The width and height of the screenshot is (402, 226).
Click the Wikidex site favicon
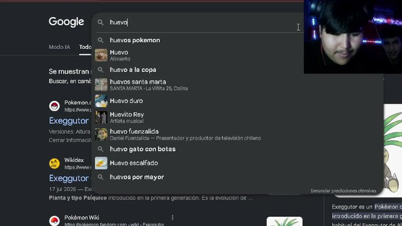point(54,164)
